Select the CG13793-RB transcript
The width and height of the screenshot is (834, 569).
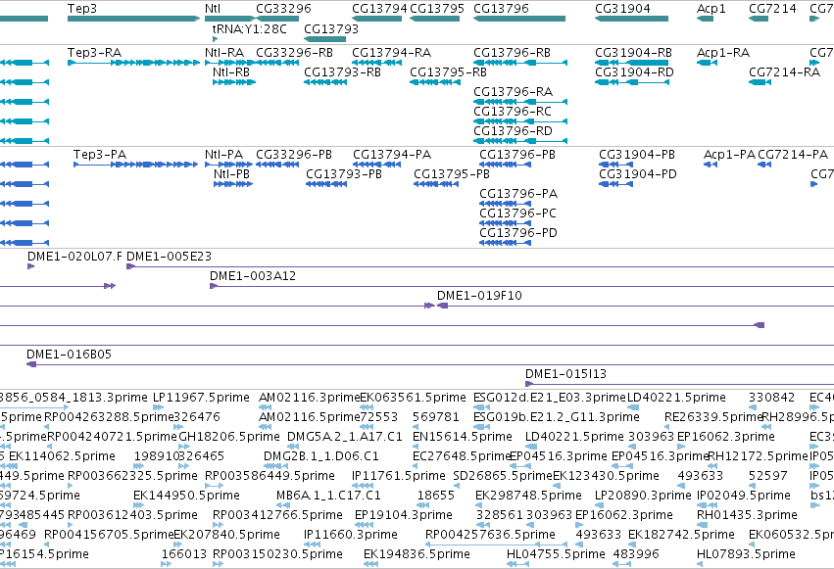pyautogui.click(x=325, y=82)
